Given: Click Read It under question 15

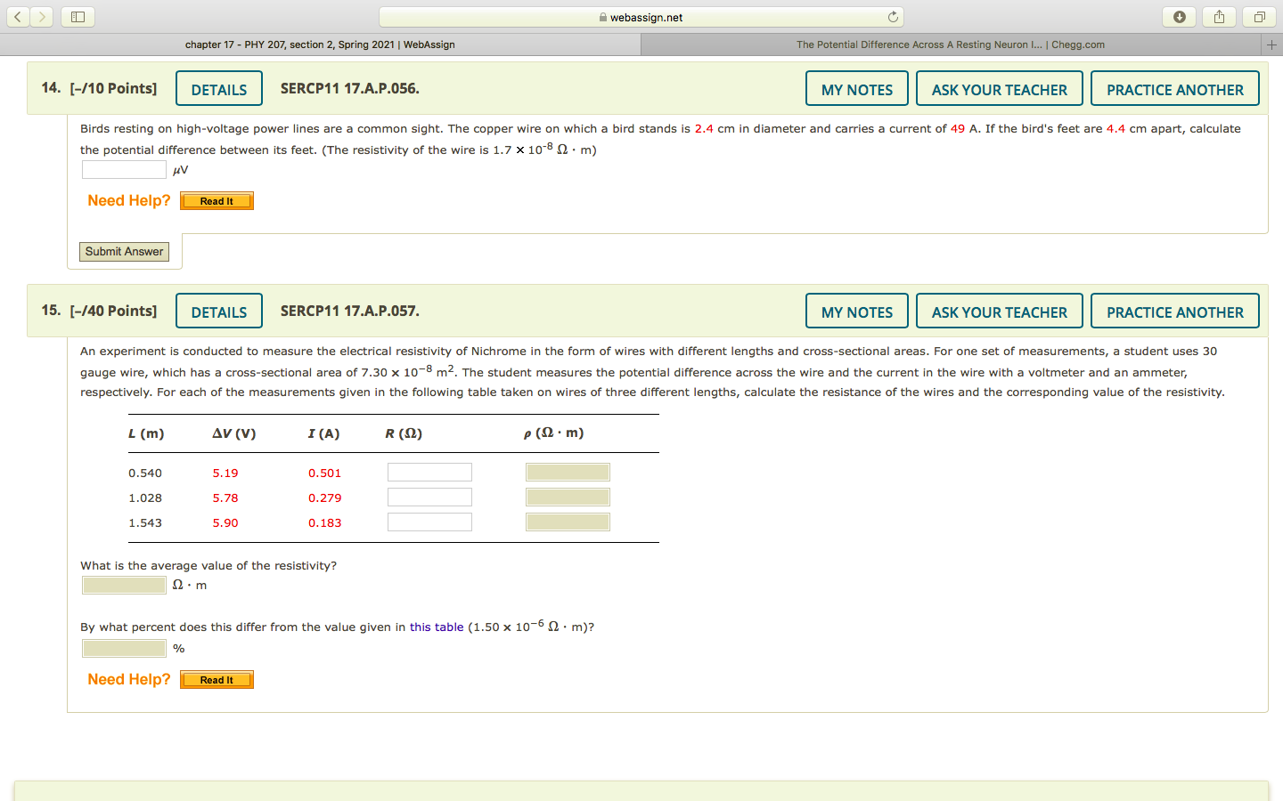Looking at the screenshot, I should pyautogui.click(x=217, y=679).
